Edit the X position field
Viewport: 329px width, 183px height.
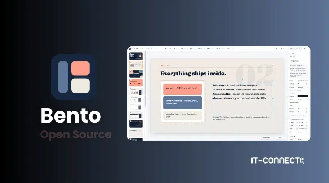click(294, 123)
